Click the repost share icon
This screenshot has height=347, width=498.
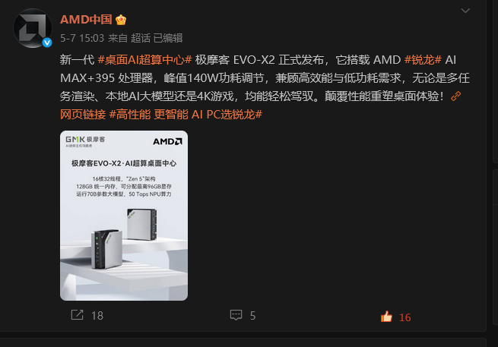(78, 315)
